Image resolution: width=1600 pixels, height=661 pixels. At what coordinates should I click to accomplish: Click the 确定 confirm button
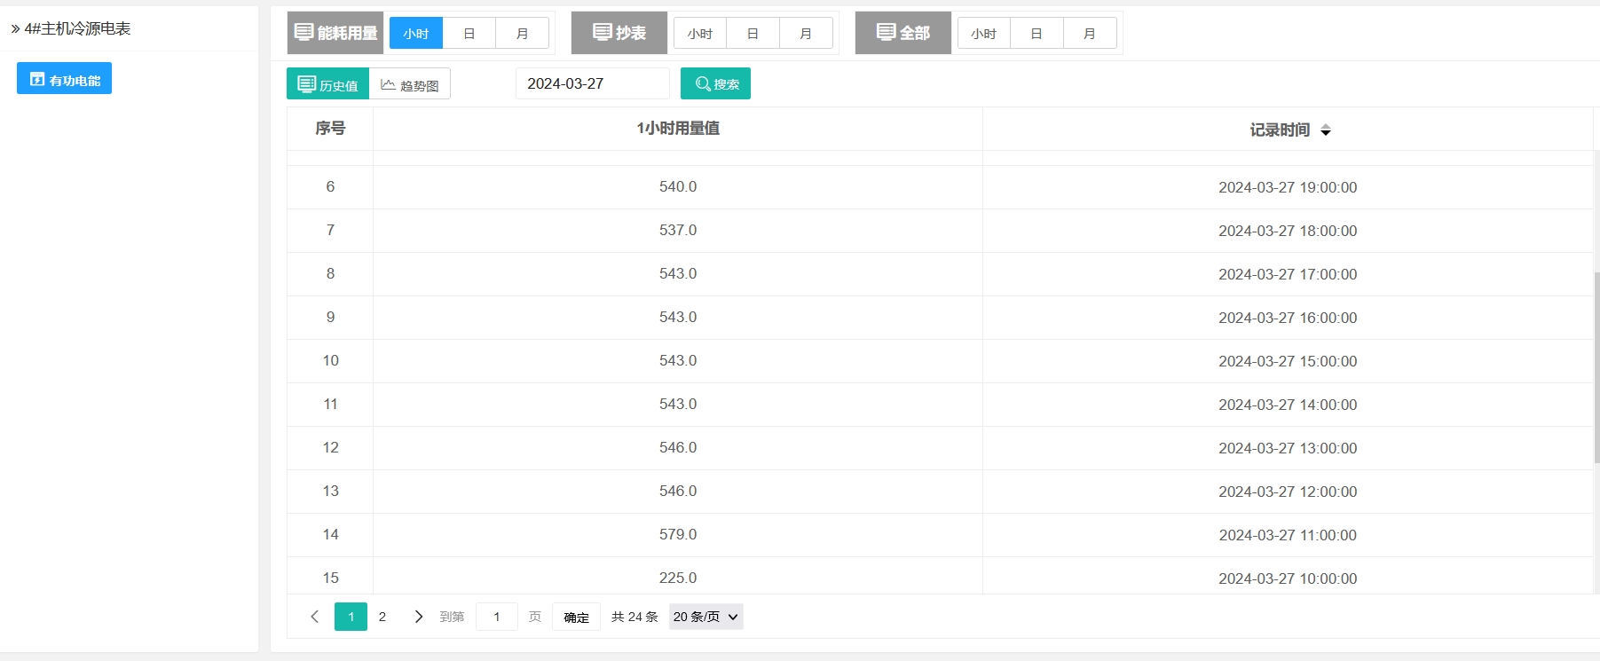576,617
